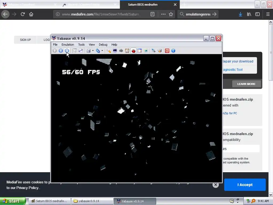Click the monitor video toolbar icon
The image size is (273, 205).
(x=115, y=51)
